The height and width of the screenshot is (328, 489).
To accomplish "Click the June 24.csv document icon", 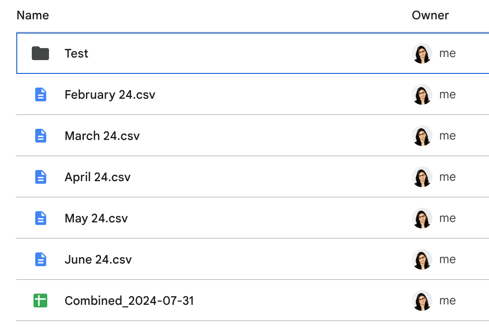I will coord(40,259).
